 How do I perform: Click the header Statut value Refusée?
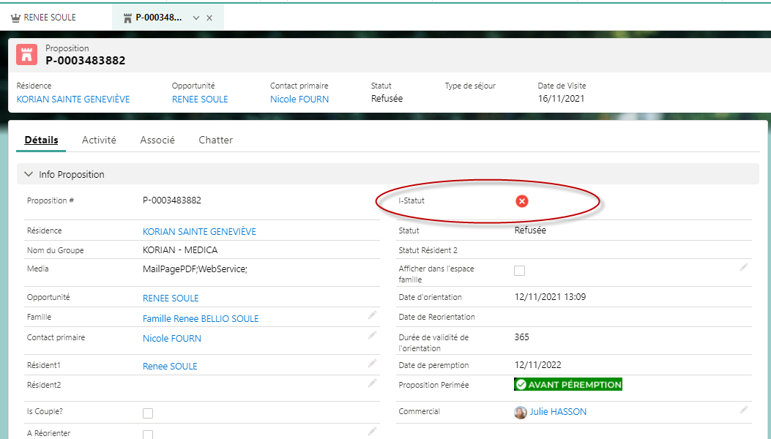click(x=387, y=98)
